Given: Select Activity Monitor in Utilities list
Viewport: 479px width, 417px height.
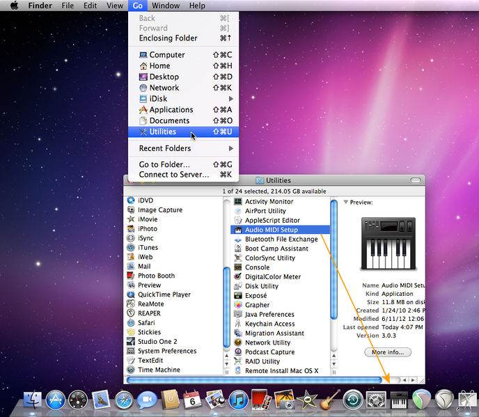Looking at the screenshot, I should pos(280,201).
